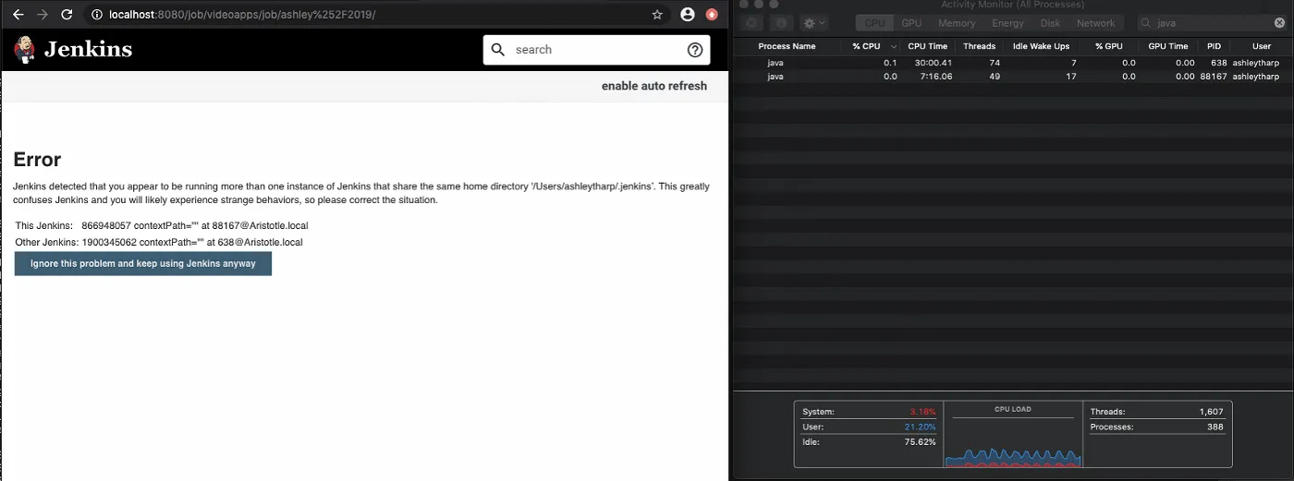Click the java search field in Activity Monitor
Screen dimensions: 1294x481
pos(1212,23)
